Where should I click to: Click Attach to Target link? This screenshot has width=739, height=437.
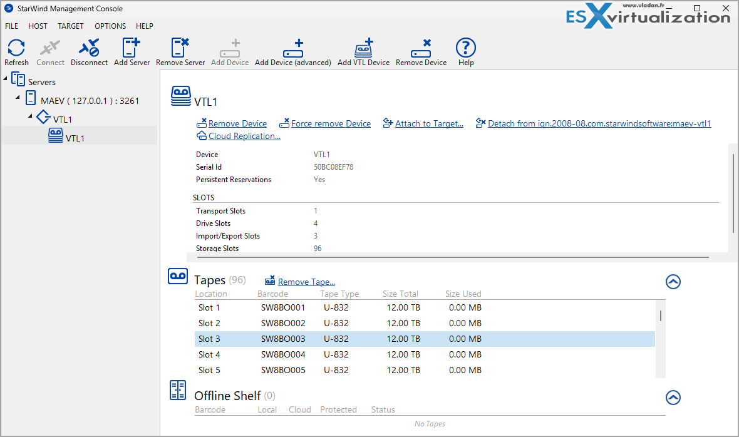point(428,123)
